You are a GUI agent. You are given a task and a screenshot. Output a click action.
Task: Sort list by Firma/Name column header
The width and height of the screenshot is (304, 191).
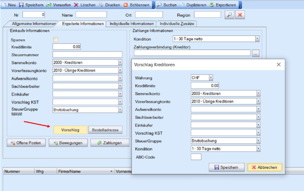click(85, 171)
